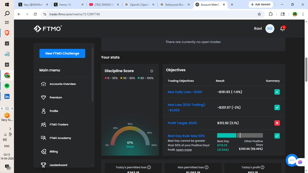Click the $250.96 (58.46%) value
The image size is (308, 173).
(x=251, y=149)
